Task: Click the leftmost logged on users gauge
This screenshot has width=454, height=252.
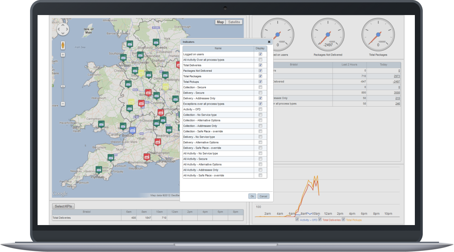Action: [277, 34]
